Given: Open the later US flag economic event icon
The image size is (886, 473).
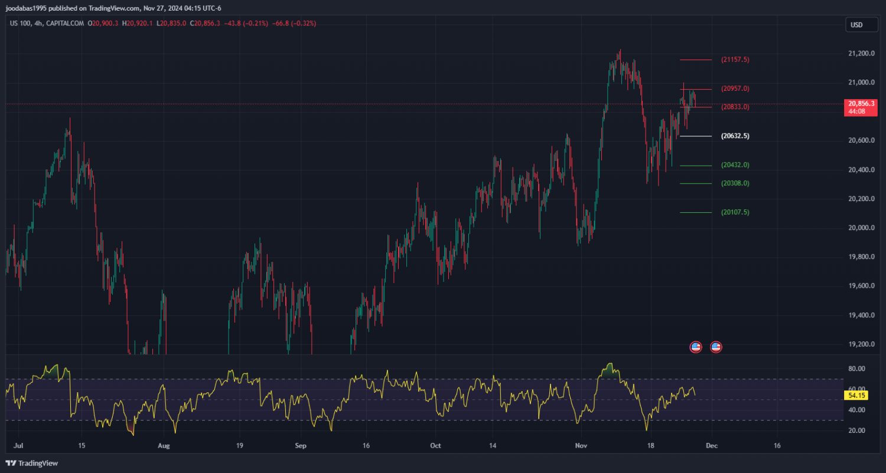Looking at the screenshot, I should [x=716, y=347].
